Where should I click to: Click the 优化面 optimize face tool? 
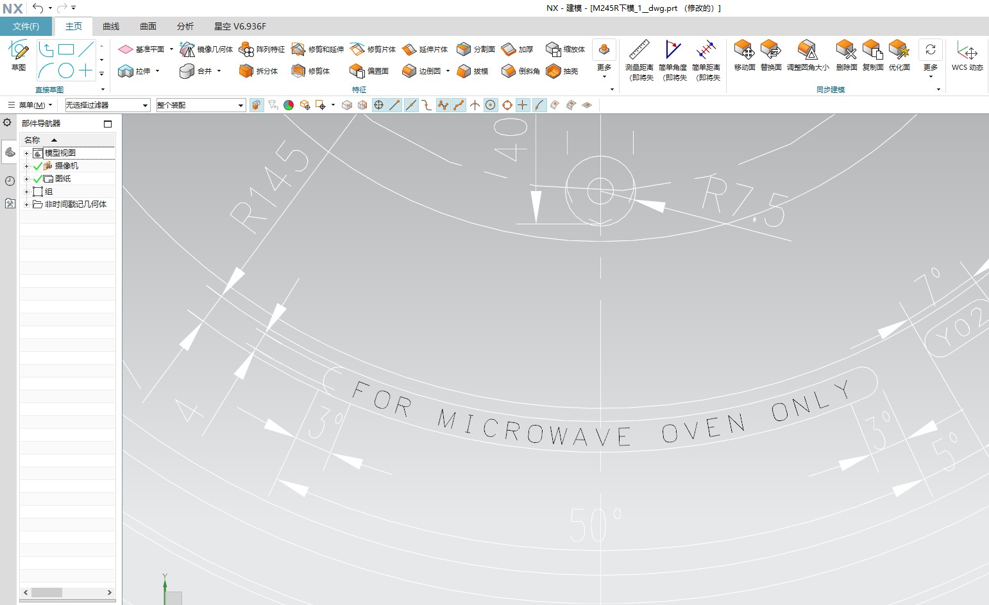click(x=899, y=55)
